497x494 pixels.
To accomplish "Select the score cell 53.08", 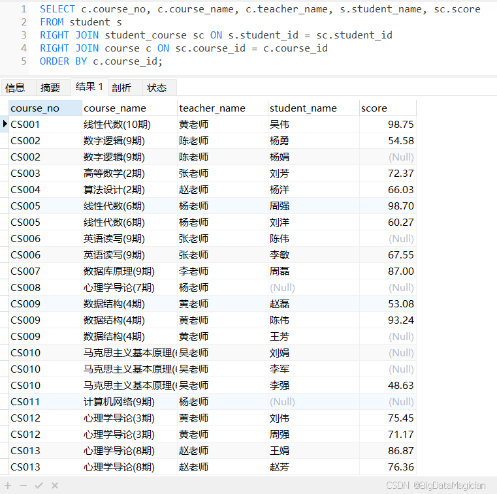I will [x=388, y=303].
